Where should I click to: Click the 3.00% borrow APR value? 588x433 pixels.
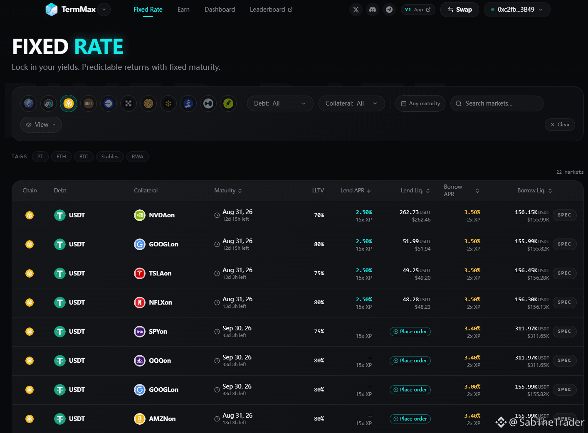pos(472,387)
